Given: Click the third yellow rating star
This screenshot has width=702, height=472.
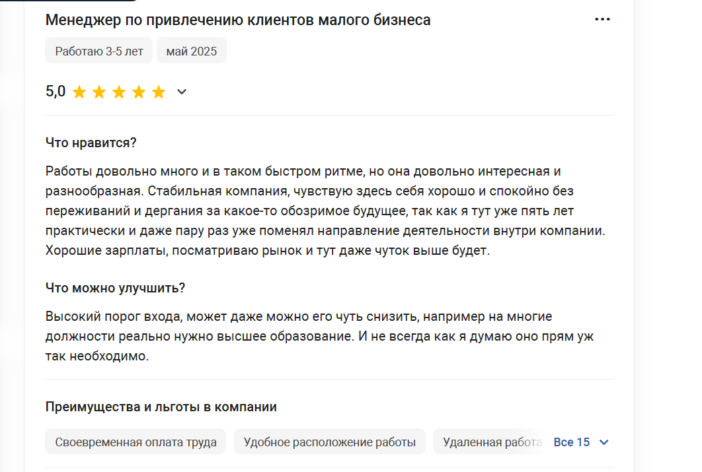Looking at the screenshot, I should tap(119, 92).
